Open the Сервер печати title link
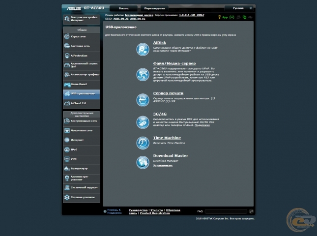The image size is (317, 236). coord(168,93)
